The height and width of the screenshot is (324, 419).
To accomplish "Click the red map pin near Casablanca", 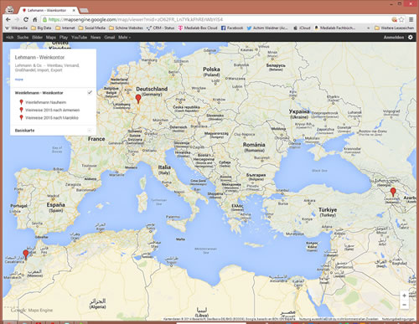I will click(x=26, y=255).
